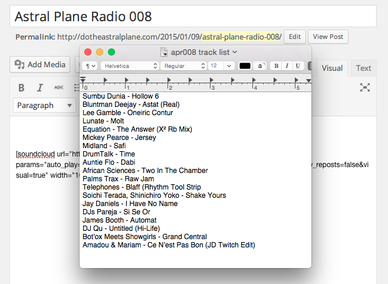
Task: Click the View Post button
Action: pyautogui.click(x=328, y=37)
